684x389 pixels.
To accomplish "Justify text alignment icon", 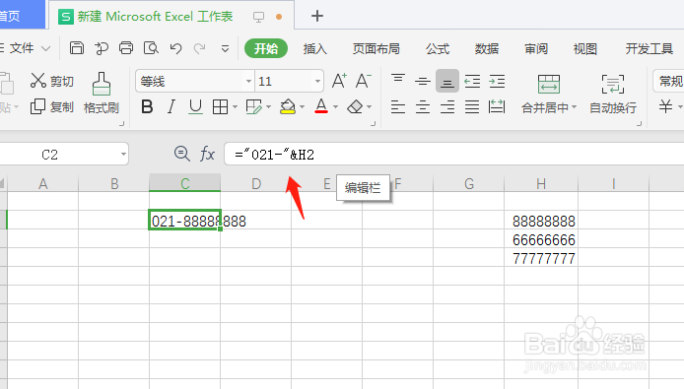I will click(x=472, y=106).
